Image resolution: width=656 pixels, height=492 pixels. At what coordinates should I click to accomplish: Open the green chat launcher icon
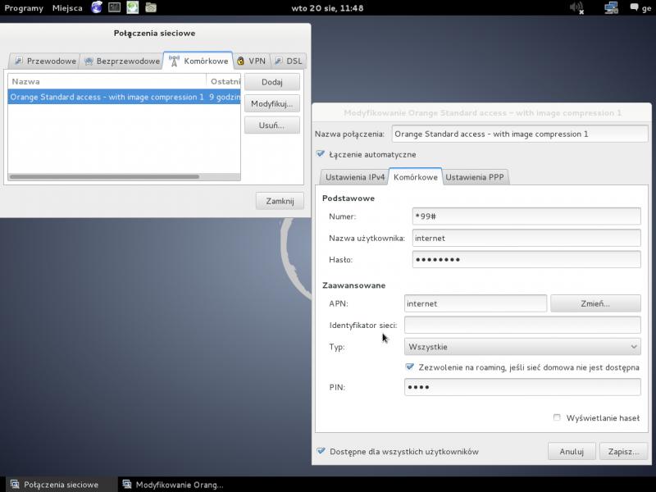pyautogui.click(x=132, y=8)
